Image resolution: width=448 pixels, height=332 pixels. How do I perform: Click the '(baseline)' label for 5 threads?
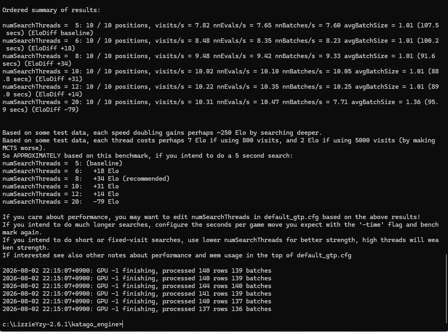pyautogui.click(x=104, y=163)
